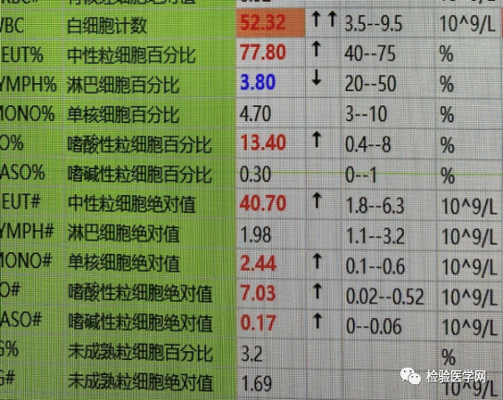Click the 淋巴细胞绝对值 value 1.98

click(256, 235)
